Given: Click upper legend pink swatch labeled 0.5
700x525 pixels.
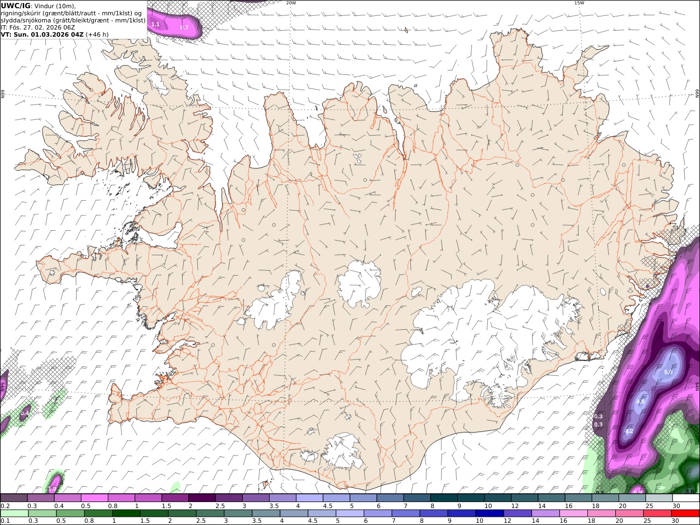Looking at the screenshot, I should tap(94, 498).
